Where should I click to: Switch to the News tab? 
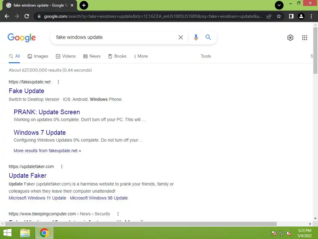coord(92,56)
